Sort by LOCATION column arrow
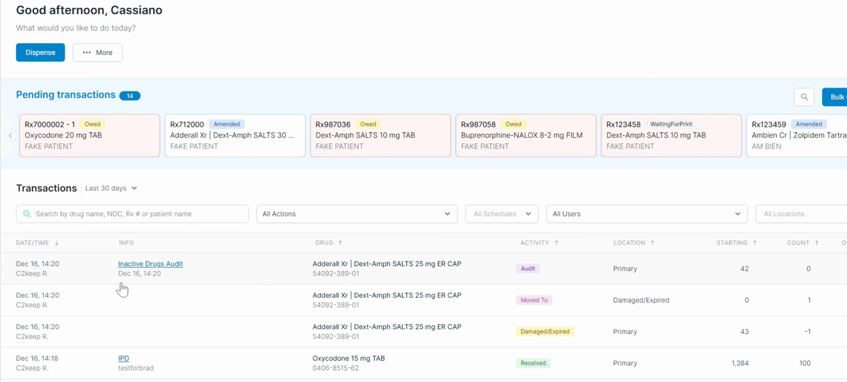 pyautogui.click(x=652, y=243)
